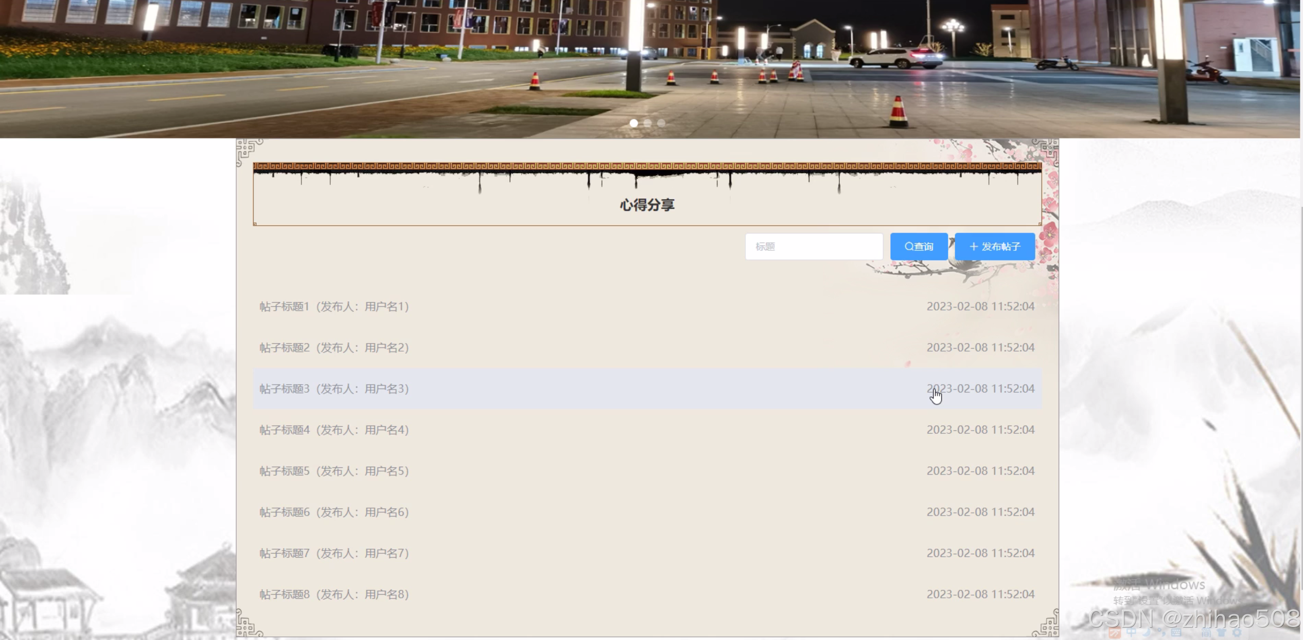Open post 帖子标题7 by 用户名7

click(334, 554)
